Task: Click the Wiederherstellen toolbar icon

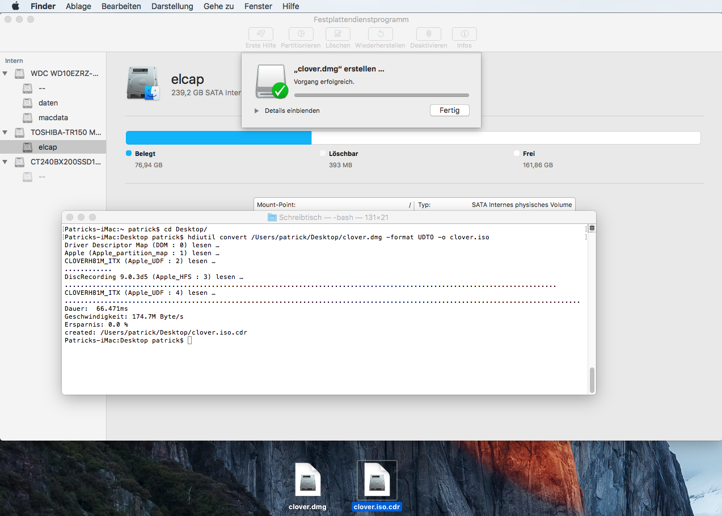Action: pos(380,34)
